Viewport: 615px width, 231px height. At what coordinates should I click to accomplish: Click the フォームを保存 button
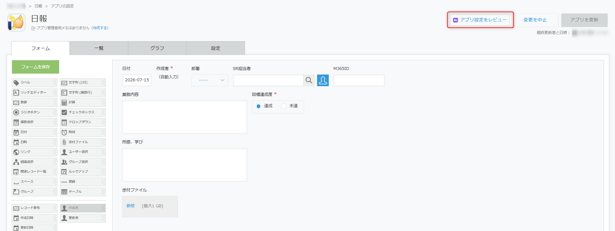(x=36, y=67)
